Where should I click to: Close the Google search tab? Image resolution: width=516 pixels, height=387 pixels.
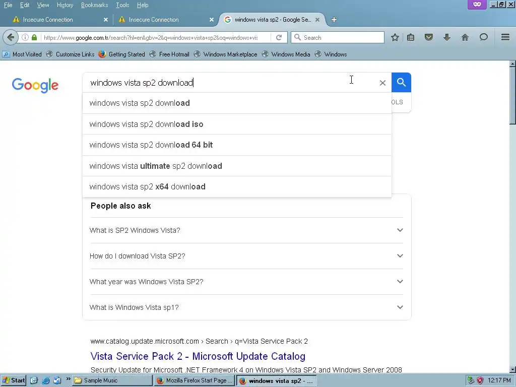(317, 20)
